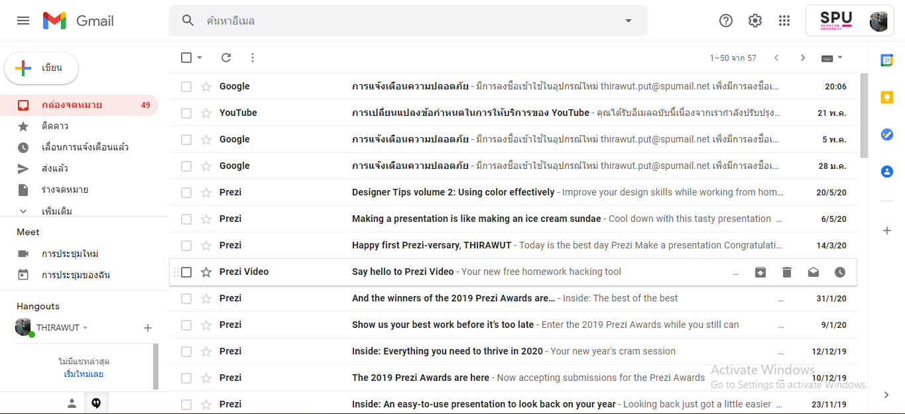
Task: Archive the Prezi Video email
Action: pos(760,272)
